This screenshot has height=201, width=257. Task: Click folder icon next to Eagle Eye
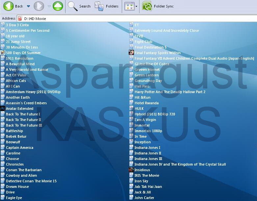pos(2,198)
